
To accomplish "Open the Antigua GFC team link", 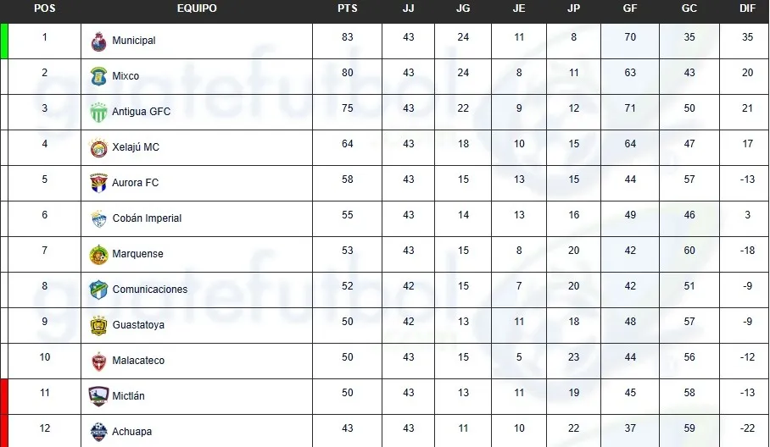I will click(x=141, y=112).
